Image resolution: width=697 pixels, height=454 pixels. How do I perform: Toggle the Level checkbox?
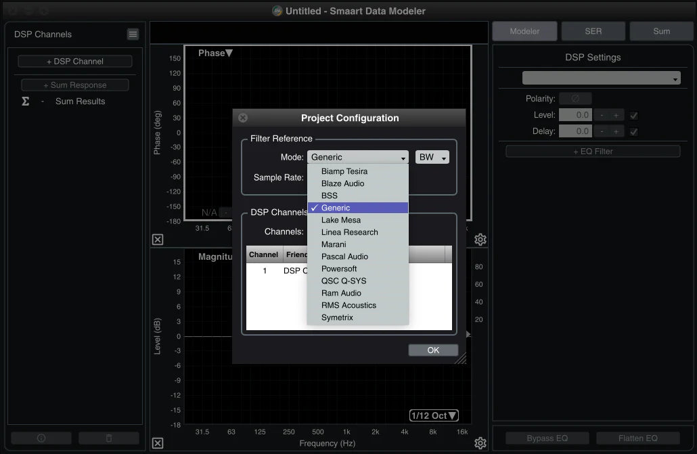coord(633,115)
